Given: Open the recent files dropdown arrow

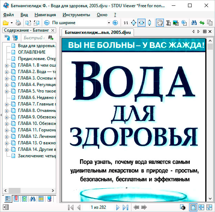Looking at the screenshot, I should click(x=12, y=23).
